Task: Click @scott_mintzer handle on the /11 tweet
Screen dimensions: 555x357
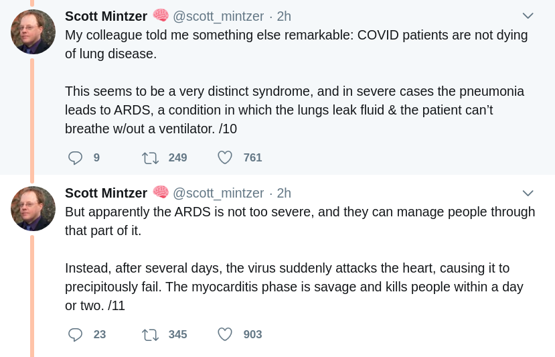Action: click(218, 193)
